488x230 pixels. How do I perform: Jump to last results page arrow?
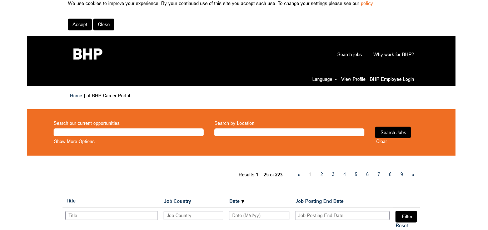tap(413, 175)
